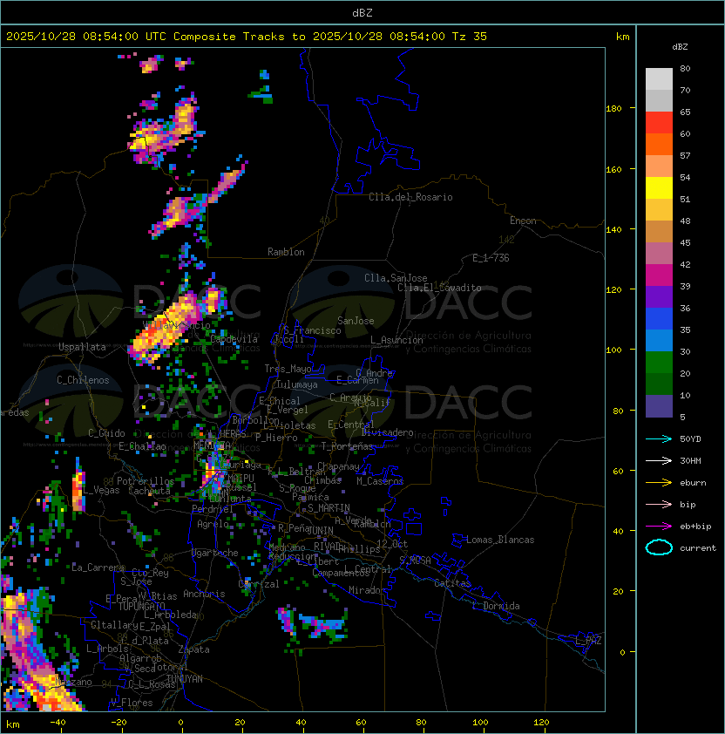Viewport: 725px width, 734px height.
Task: Click the dBZ heading above the color scale
Action: point(680,47)
